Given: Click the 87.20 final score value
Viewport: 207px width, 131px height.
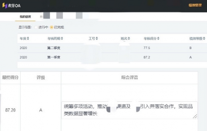Looking at the screenshot, I should [10, 110].
